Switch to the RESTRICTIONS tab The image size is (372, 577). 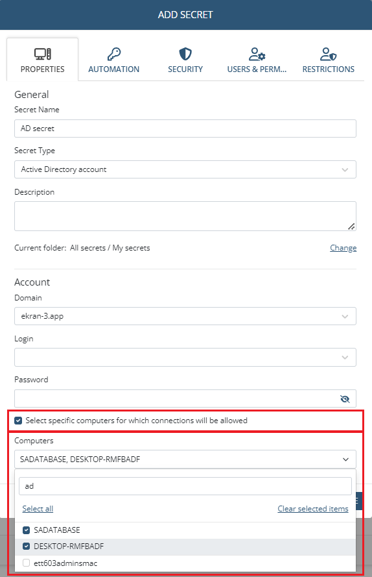tap(329, 59)
